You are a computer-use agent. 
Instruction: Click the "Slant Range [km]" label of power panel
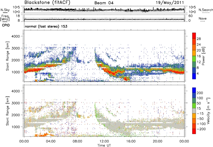click(7, 56)
